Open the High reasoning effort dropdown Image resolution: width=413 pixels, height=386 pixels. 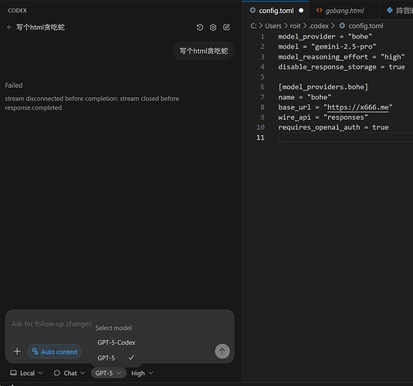point(142,373)
